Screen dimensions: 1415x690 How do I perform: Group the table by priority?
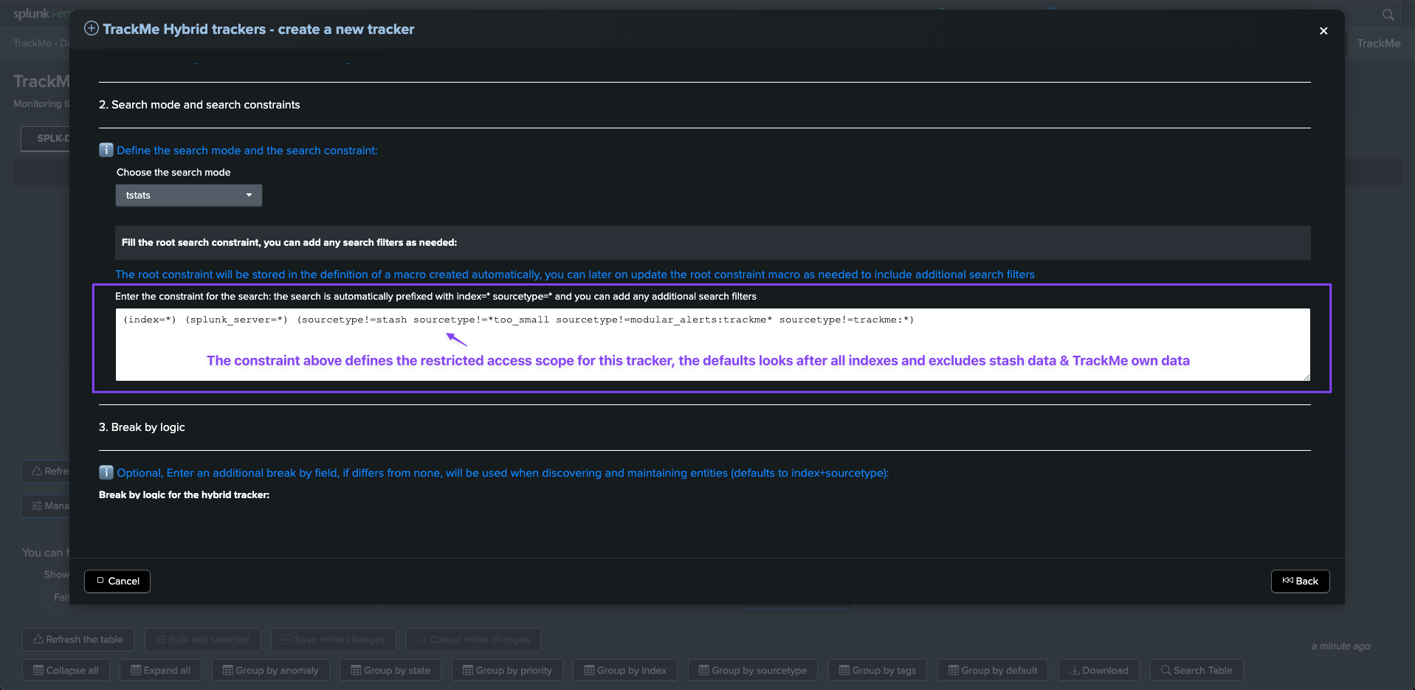point(507,671)
